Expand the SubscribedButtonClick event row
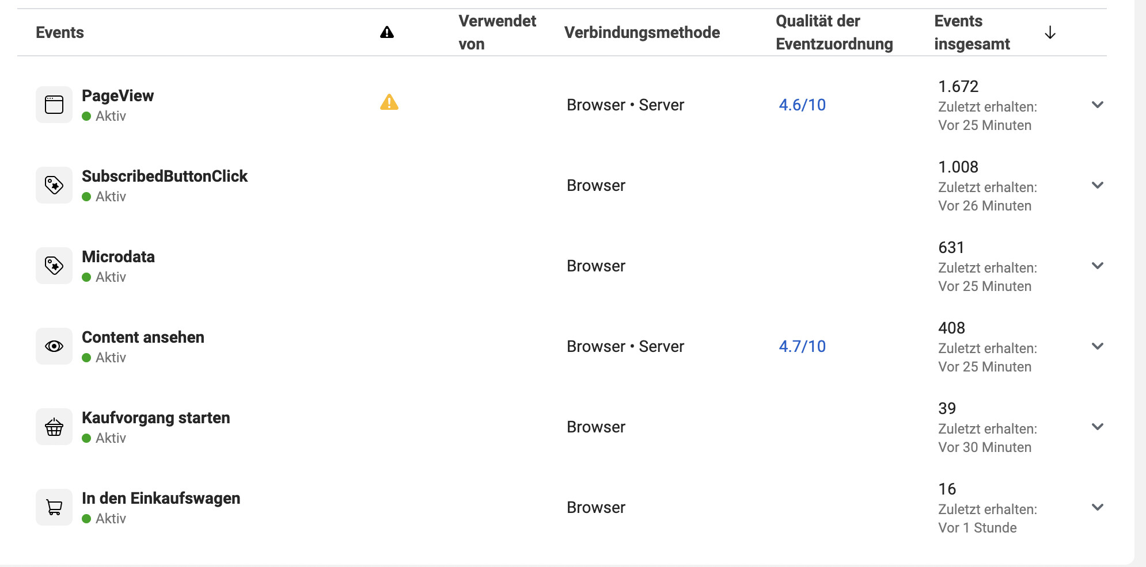The height and width of the screenshot is (567, 1146). pos(1098,185)
